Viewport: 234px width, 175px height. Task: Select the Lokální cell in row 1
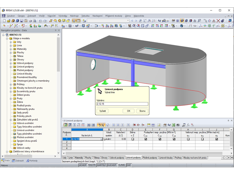pyautogui.click(x=109, y=139)
